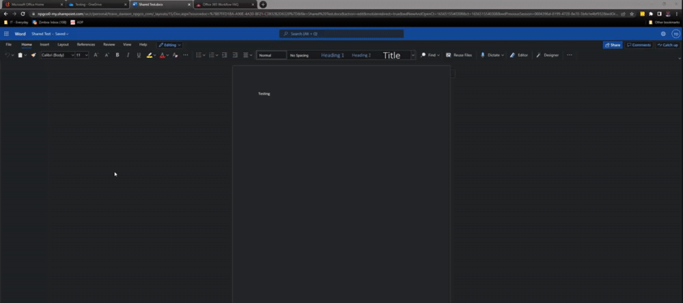Open the Designer pane
Viewport: 683px width, 303px height.
[x=548, y=55]
